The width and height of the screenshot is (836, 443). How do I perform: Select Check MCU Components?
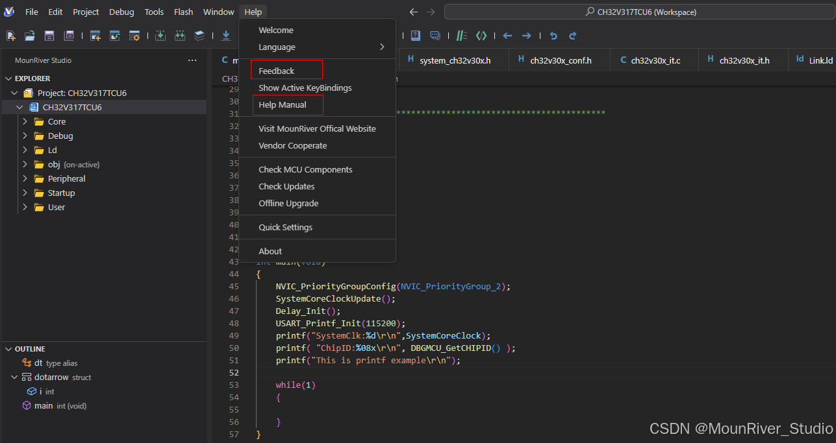[x=317, y=169]
